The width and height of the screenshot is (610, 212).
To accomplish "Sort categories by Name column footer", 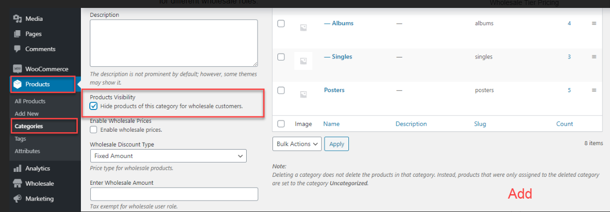I will 331,124.
